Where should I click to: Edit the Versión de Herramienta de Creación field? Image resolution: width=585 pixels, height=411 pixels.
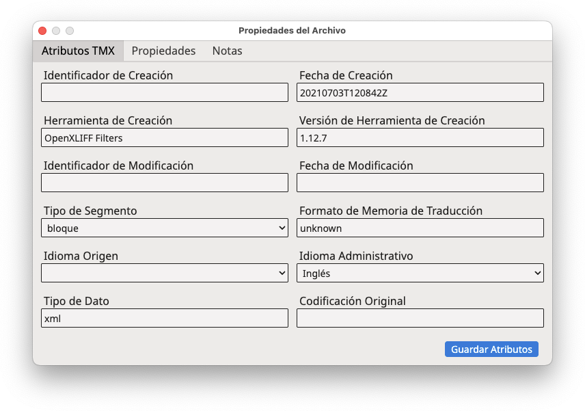point(420,137)
